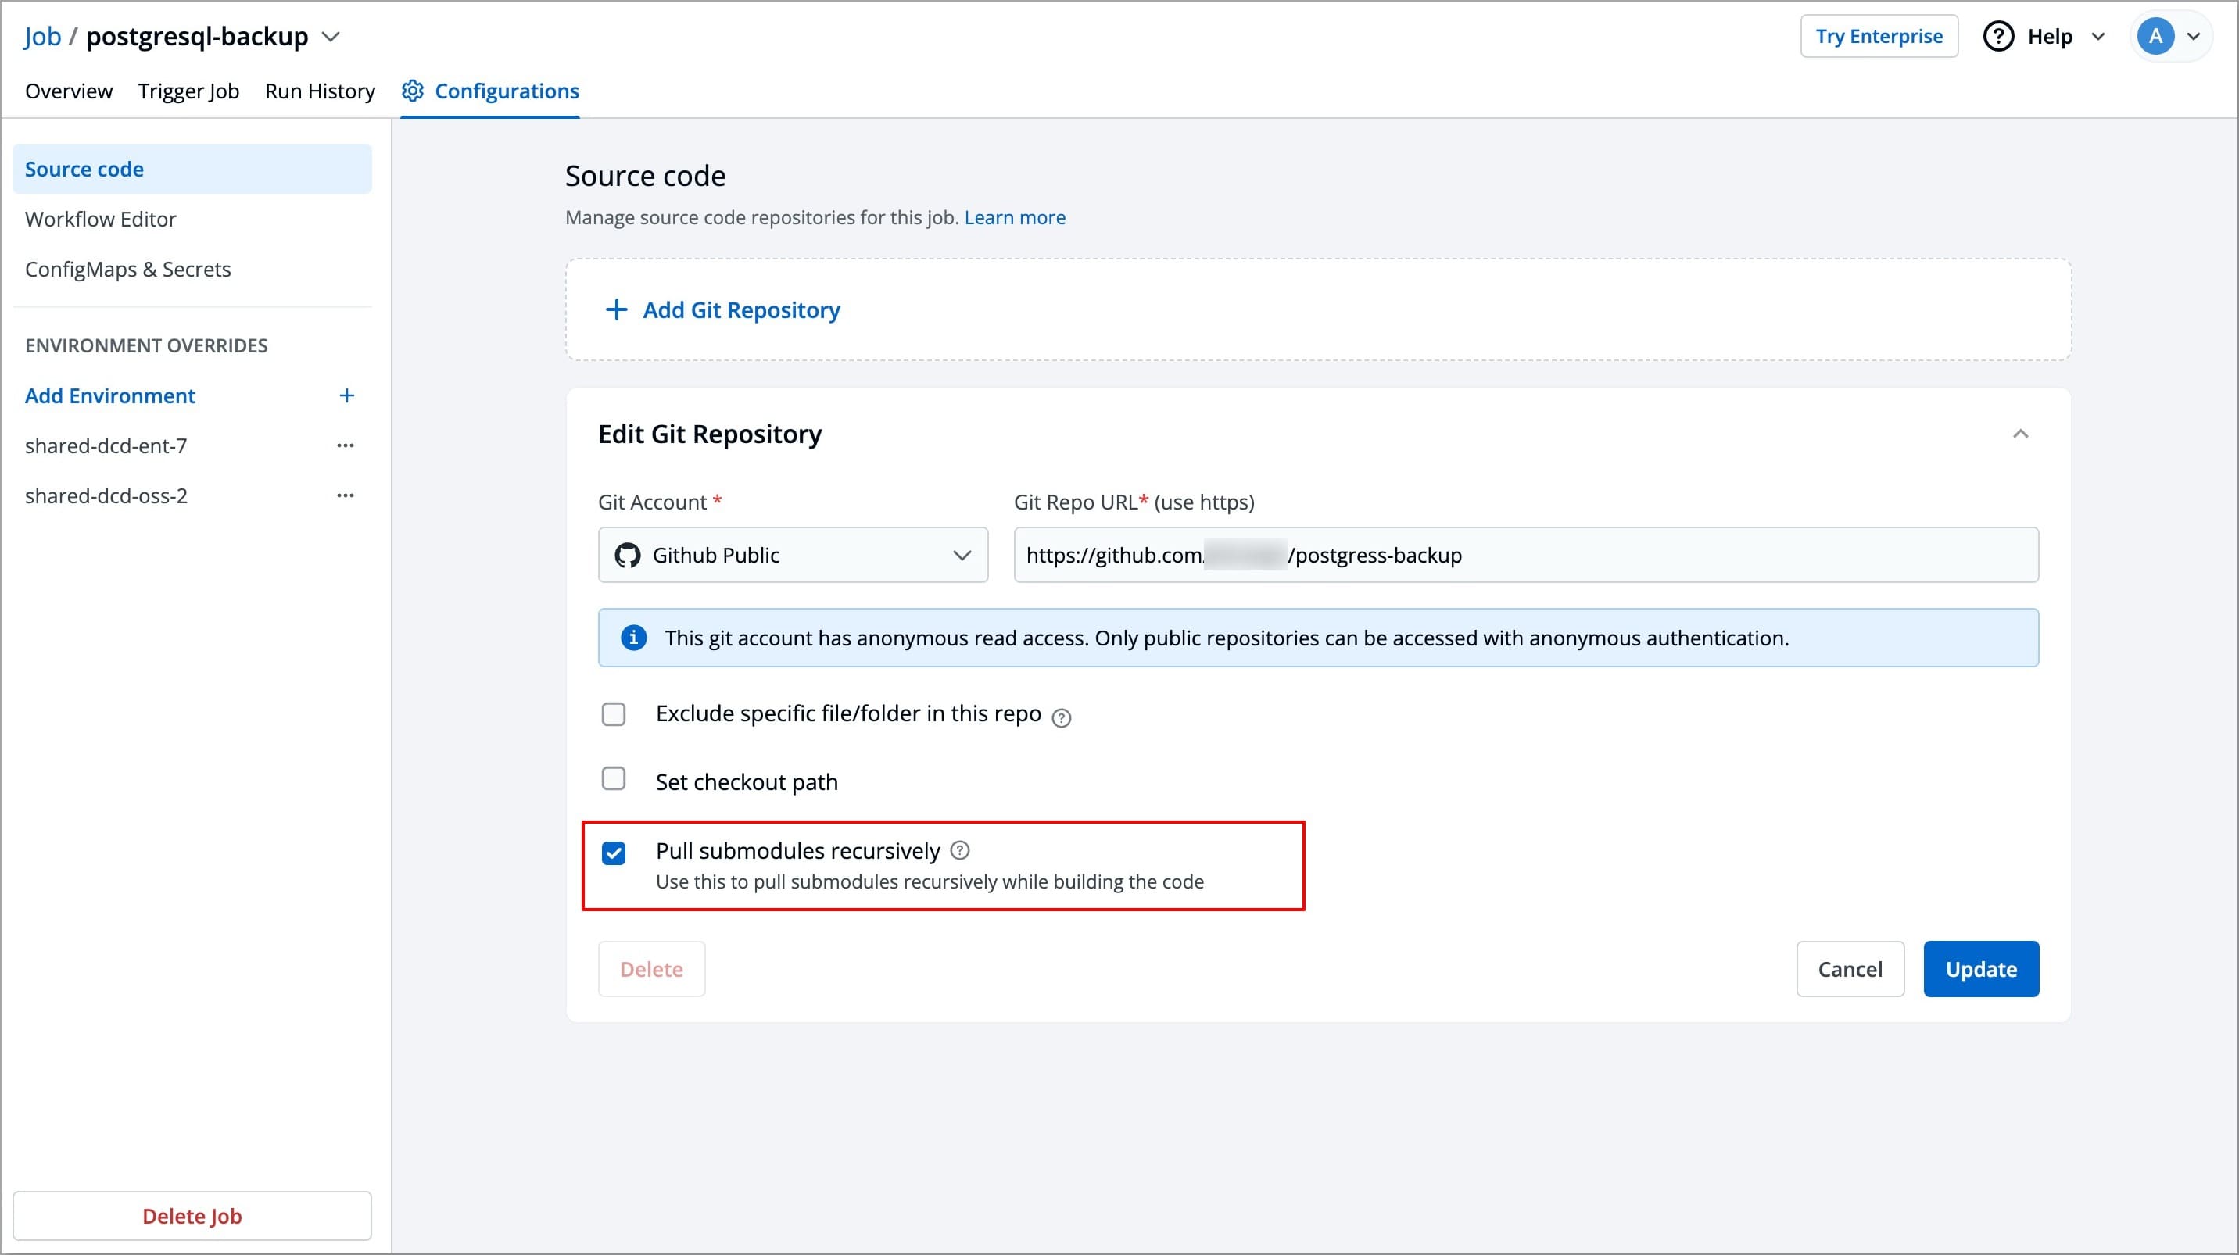Collapse the Edit Git Repository section
Viewport: 2239px width, 1255px height.
2020,434
